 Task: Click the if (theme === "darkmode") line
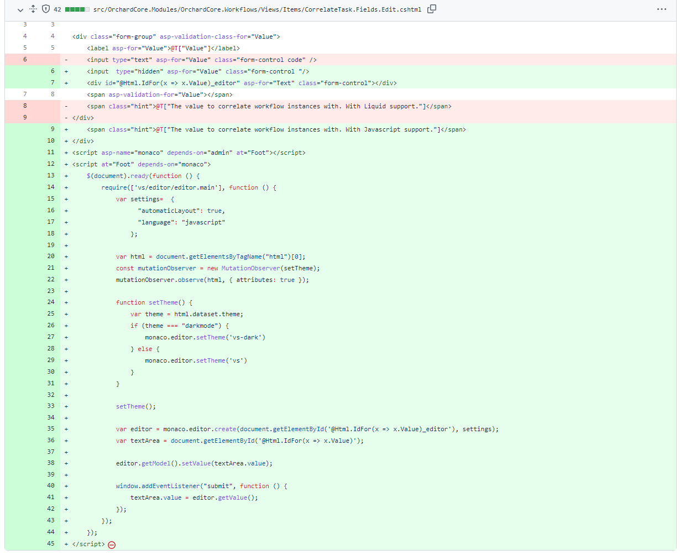coord(341,326)
